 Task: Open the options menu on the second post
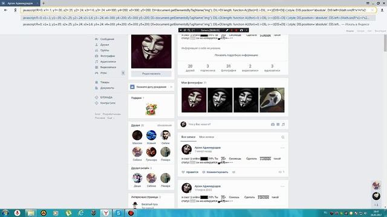[x=282, y=186]
